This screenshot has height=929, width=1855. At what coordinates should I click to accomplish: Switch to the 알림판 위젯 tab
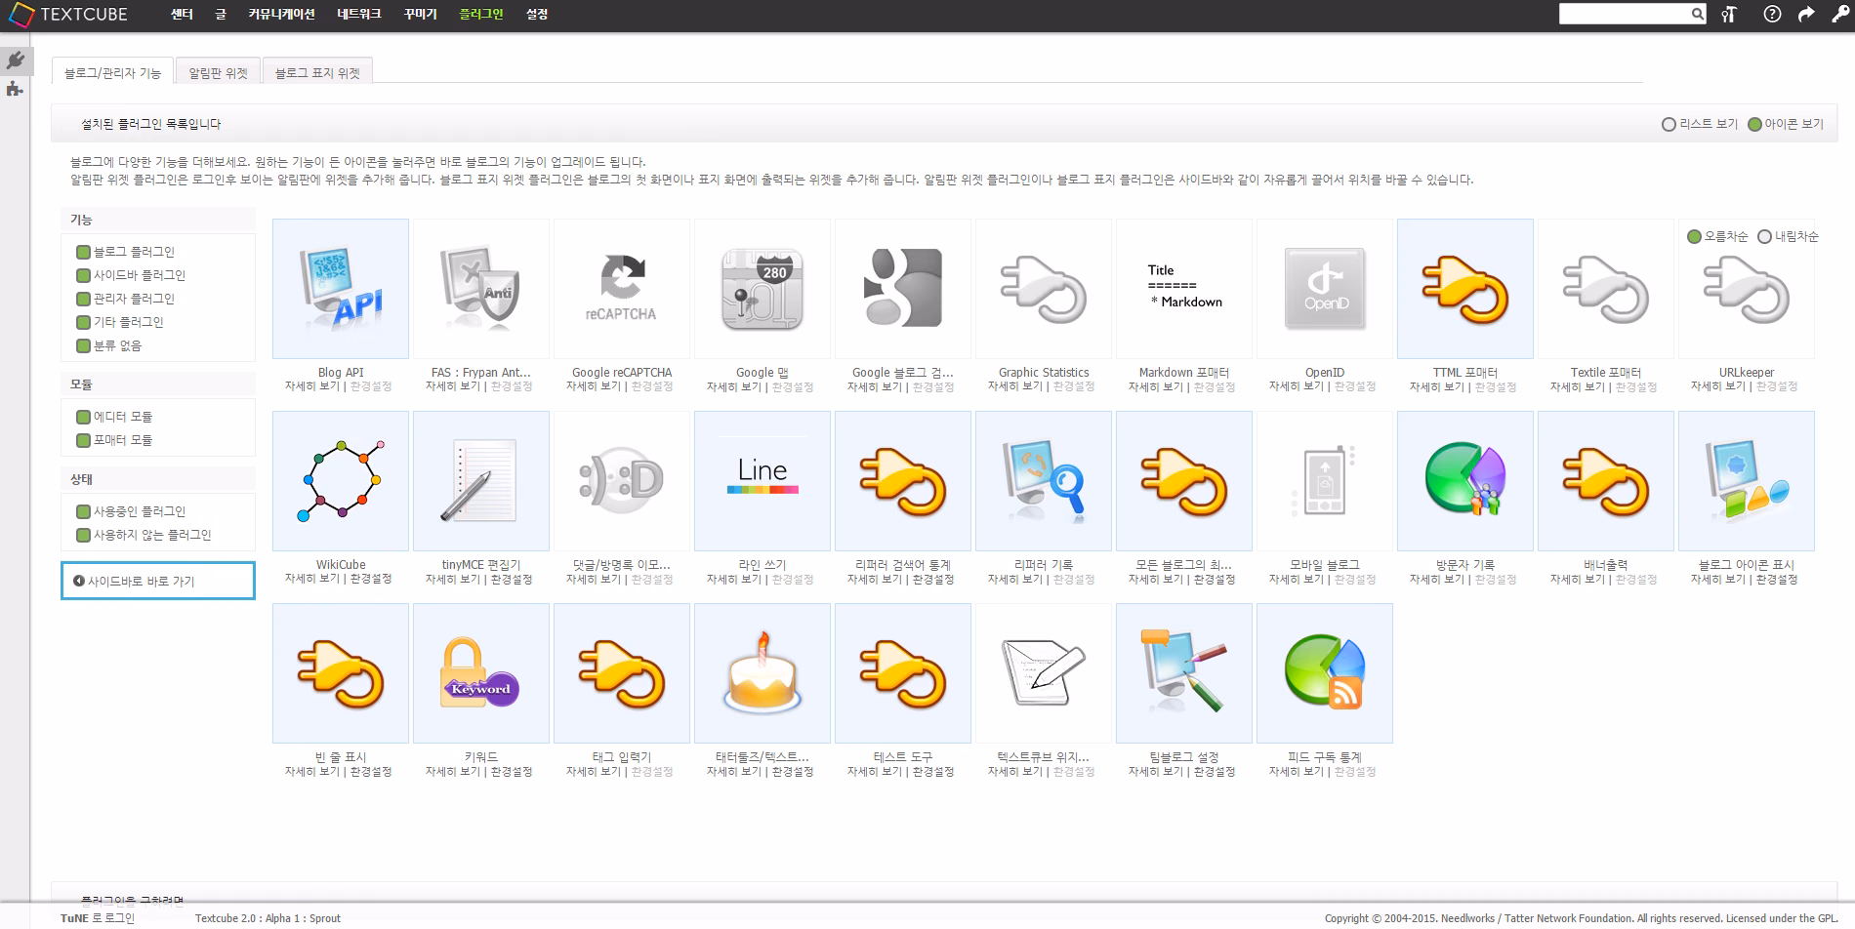[x=219, y=72]
